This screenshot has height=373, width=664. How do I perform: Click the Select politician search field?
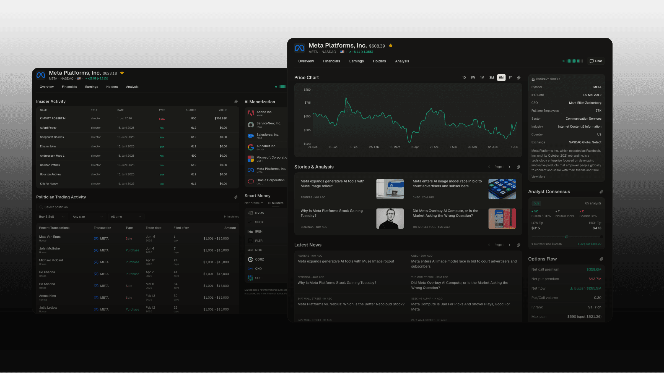click(x=138, y=207)
